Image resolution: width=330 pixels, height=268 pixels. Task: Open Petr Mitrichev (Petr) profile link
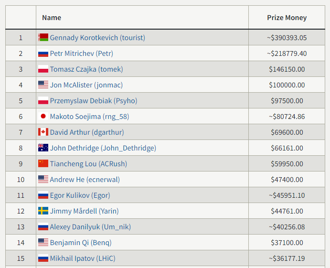(82, 54)
